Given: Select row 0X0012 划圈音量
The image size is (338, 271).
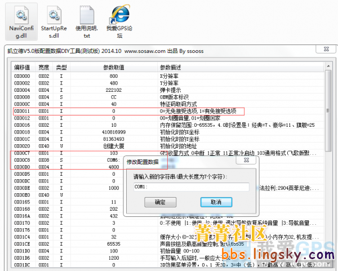Looking at the screenshot, I should coord(168,118).
